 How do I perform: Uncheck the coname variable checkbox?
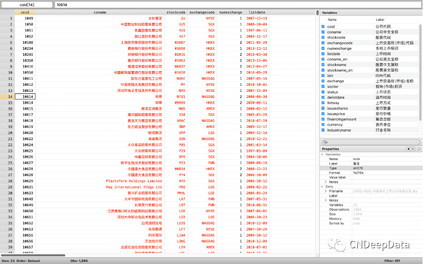(323, 32)
